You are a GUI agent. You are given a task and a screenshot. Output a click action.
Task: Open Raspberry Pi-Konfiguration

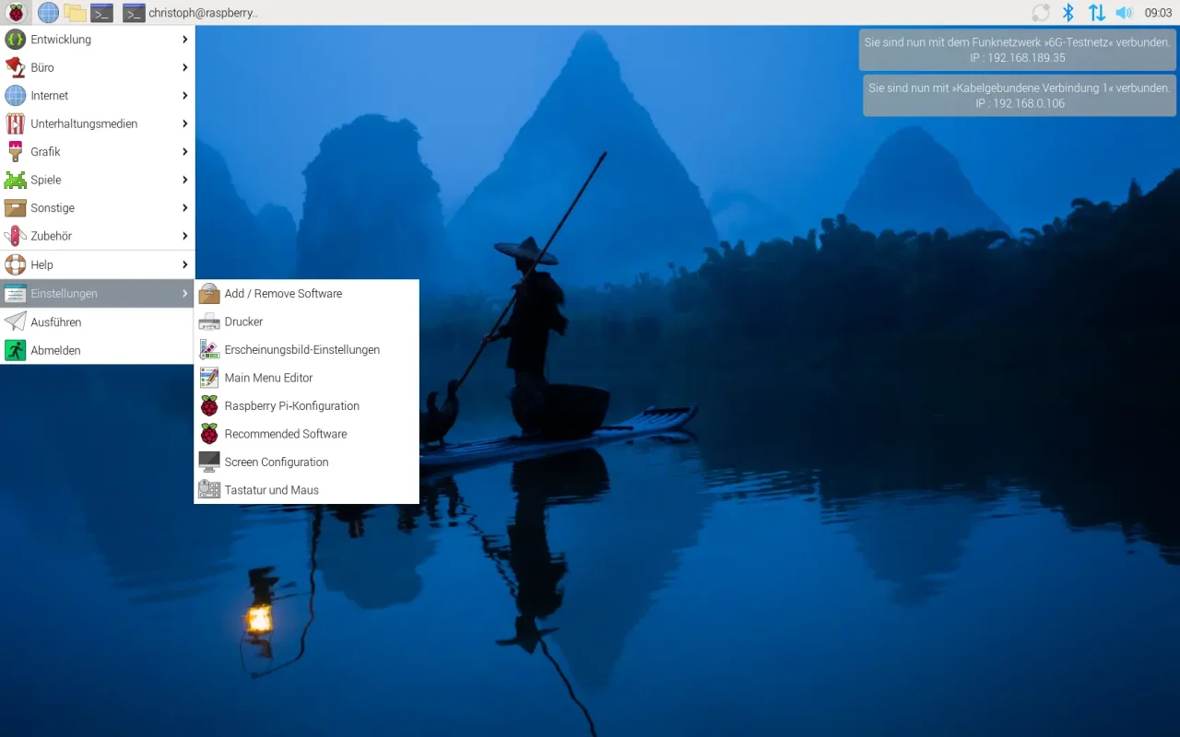click(x=291, y=406)
